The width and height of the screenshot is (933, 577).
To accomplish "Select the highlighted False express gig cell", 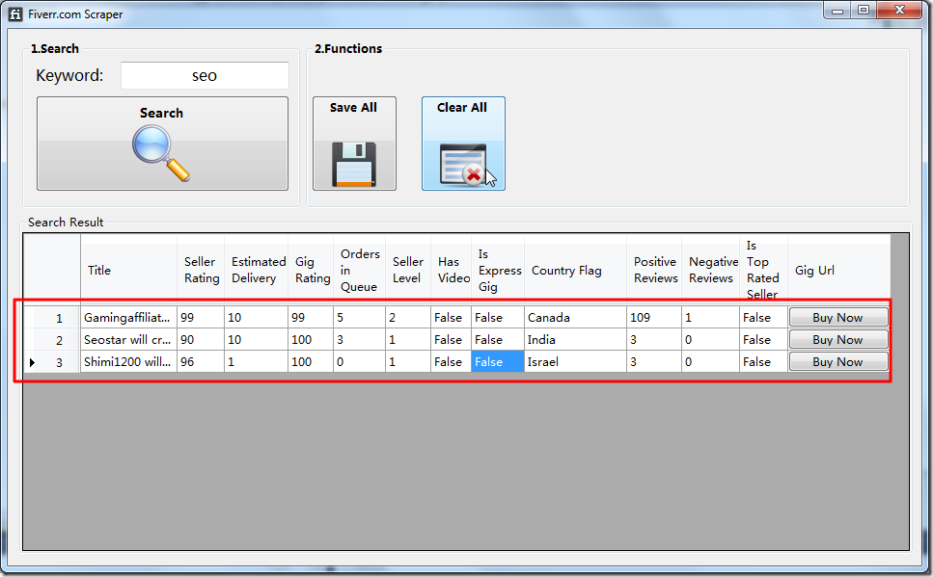I will point(498,361).
